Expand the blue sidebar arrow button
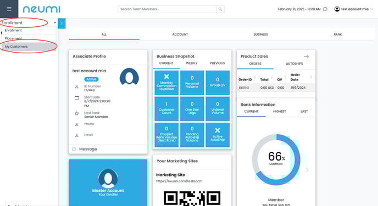The image size is (378, 206). (62, 24)
